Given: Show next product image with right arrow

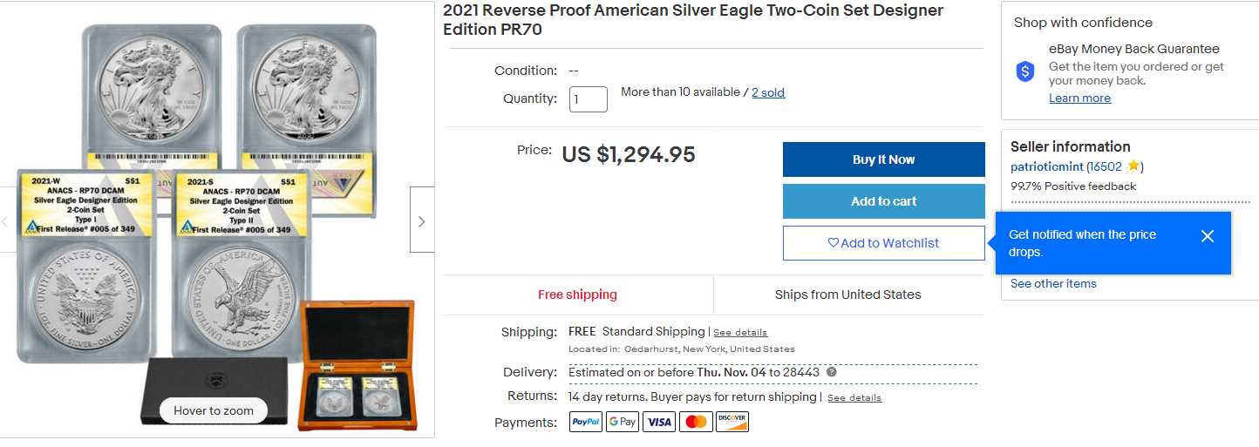Looking at the screenshot, I should (422, 221).
